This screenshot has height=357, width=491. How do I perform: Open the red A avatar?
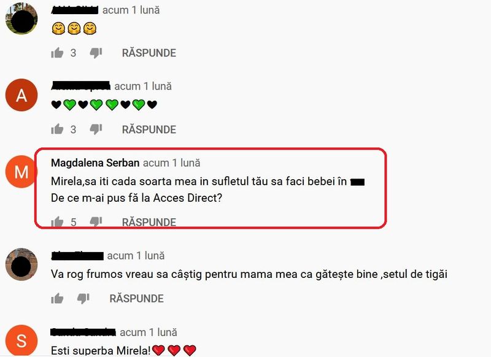click(x=21, y=95)
